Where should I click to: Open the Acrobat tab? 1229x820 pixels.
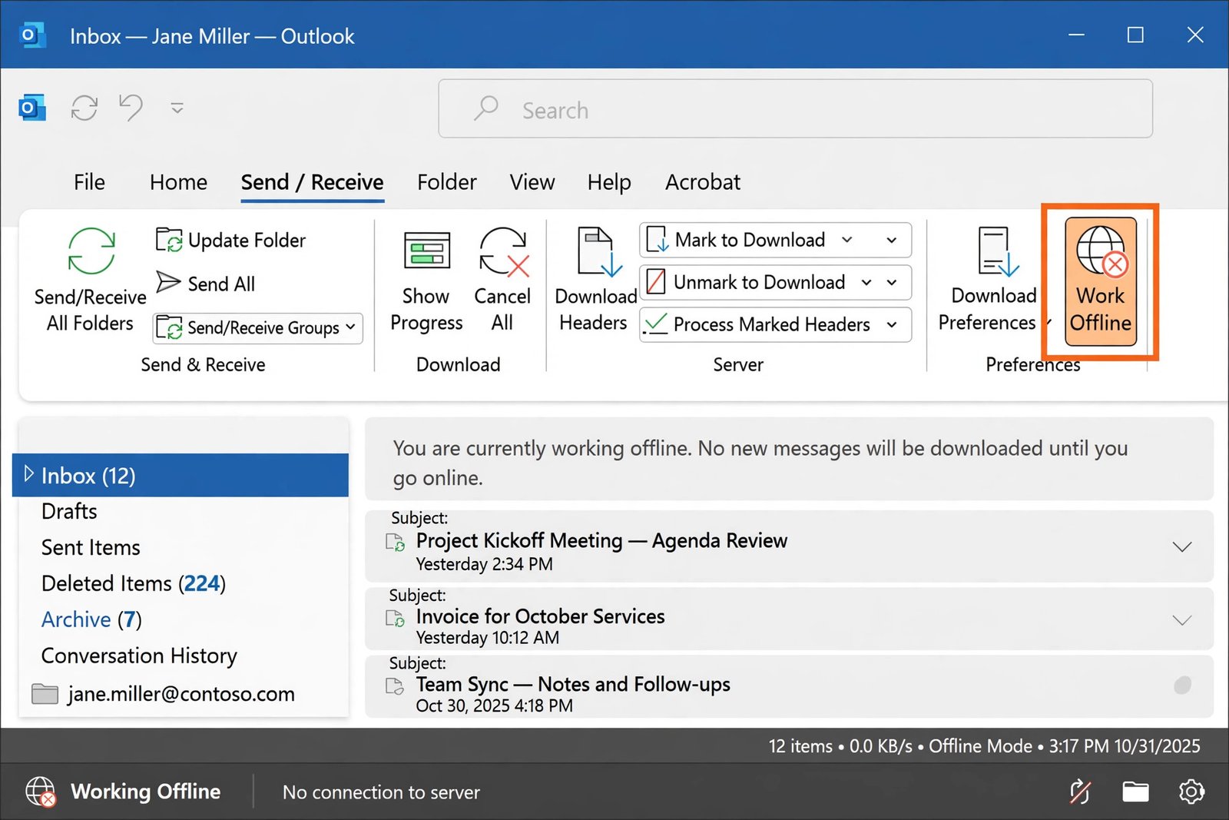click(703, 182)
